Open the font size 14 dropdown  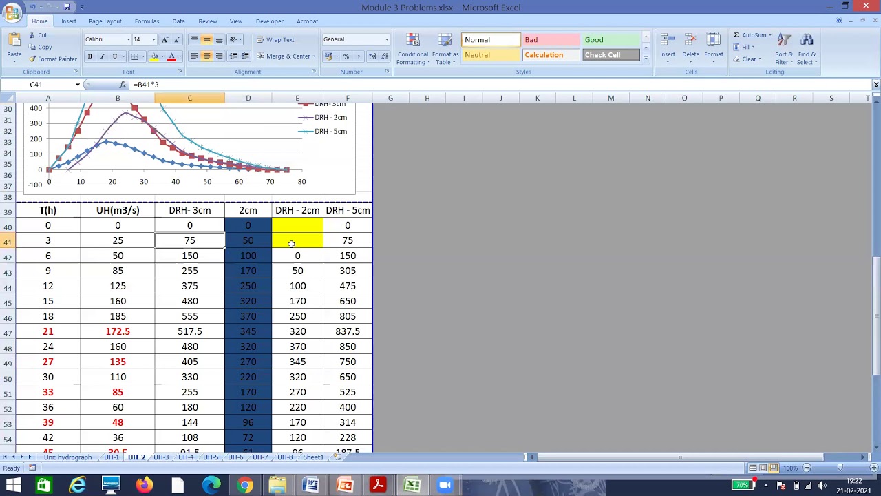click(x=153, y=39)
